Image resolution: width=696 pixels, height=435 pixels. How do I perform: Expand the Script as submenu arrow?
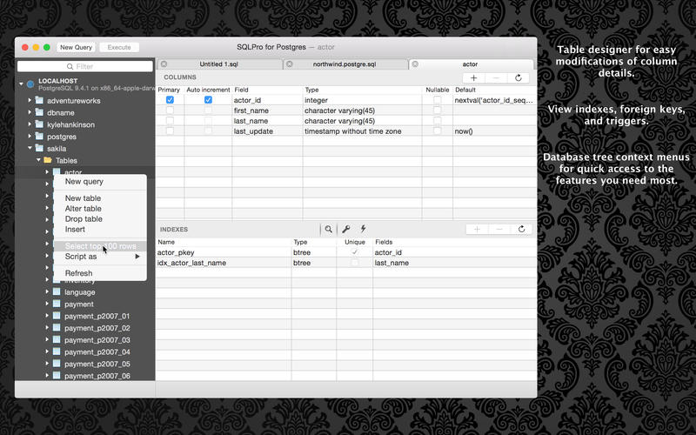pyautogui.click(x=137, y=257)
